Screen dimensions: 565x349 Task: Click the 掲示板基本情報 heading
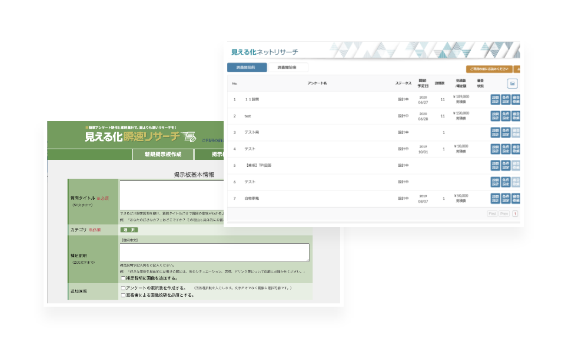click(x=194, y=174)
